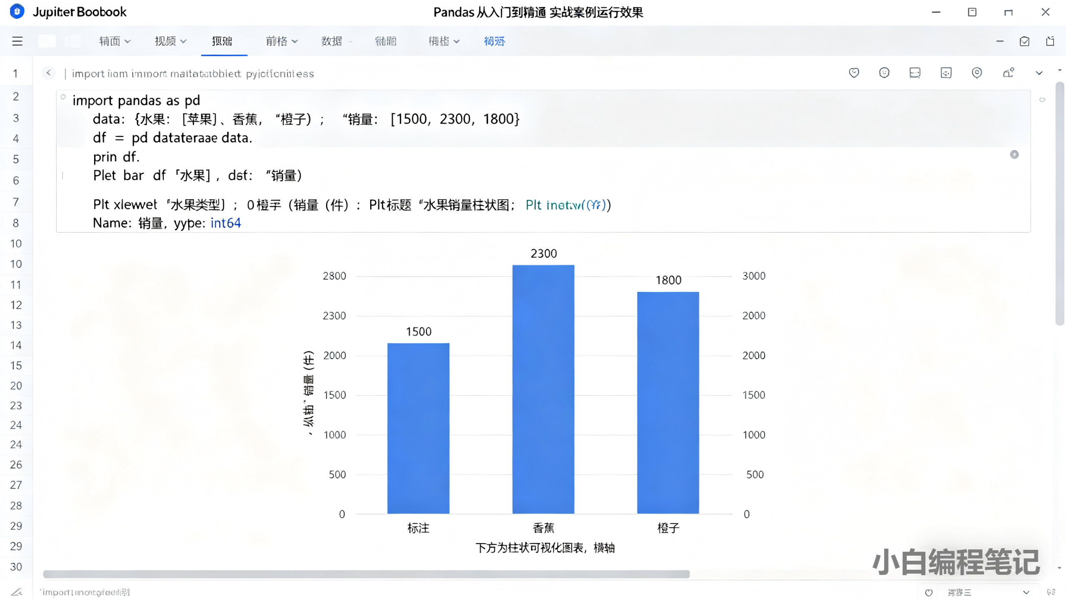Select the smiley face icon above the cell
Viewport: 1066px width, 599px height.
click(x=884, y=73)
